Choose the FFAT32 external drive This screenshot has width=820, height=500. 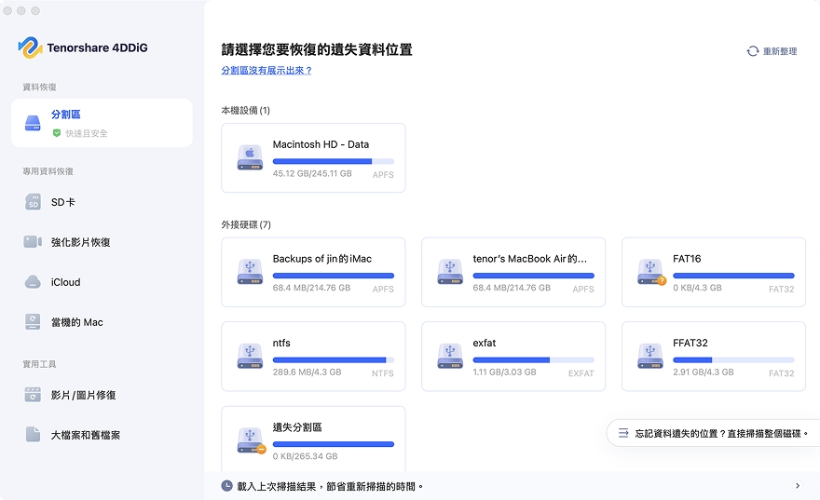coord(714,357)
